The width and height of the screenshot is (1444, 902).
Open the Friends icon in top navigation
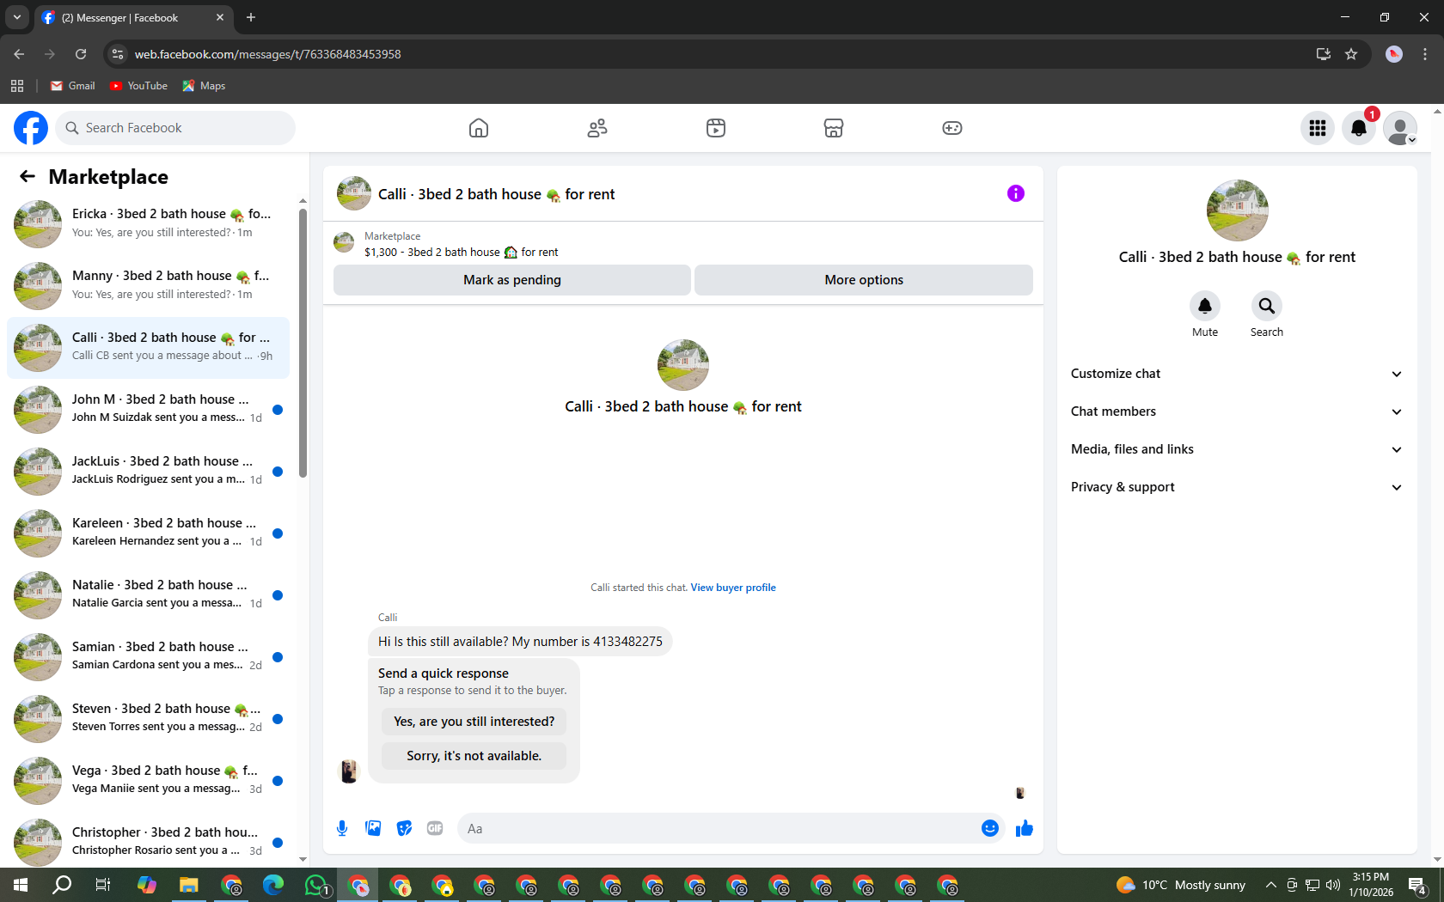click(x=597, y=128)
